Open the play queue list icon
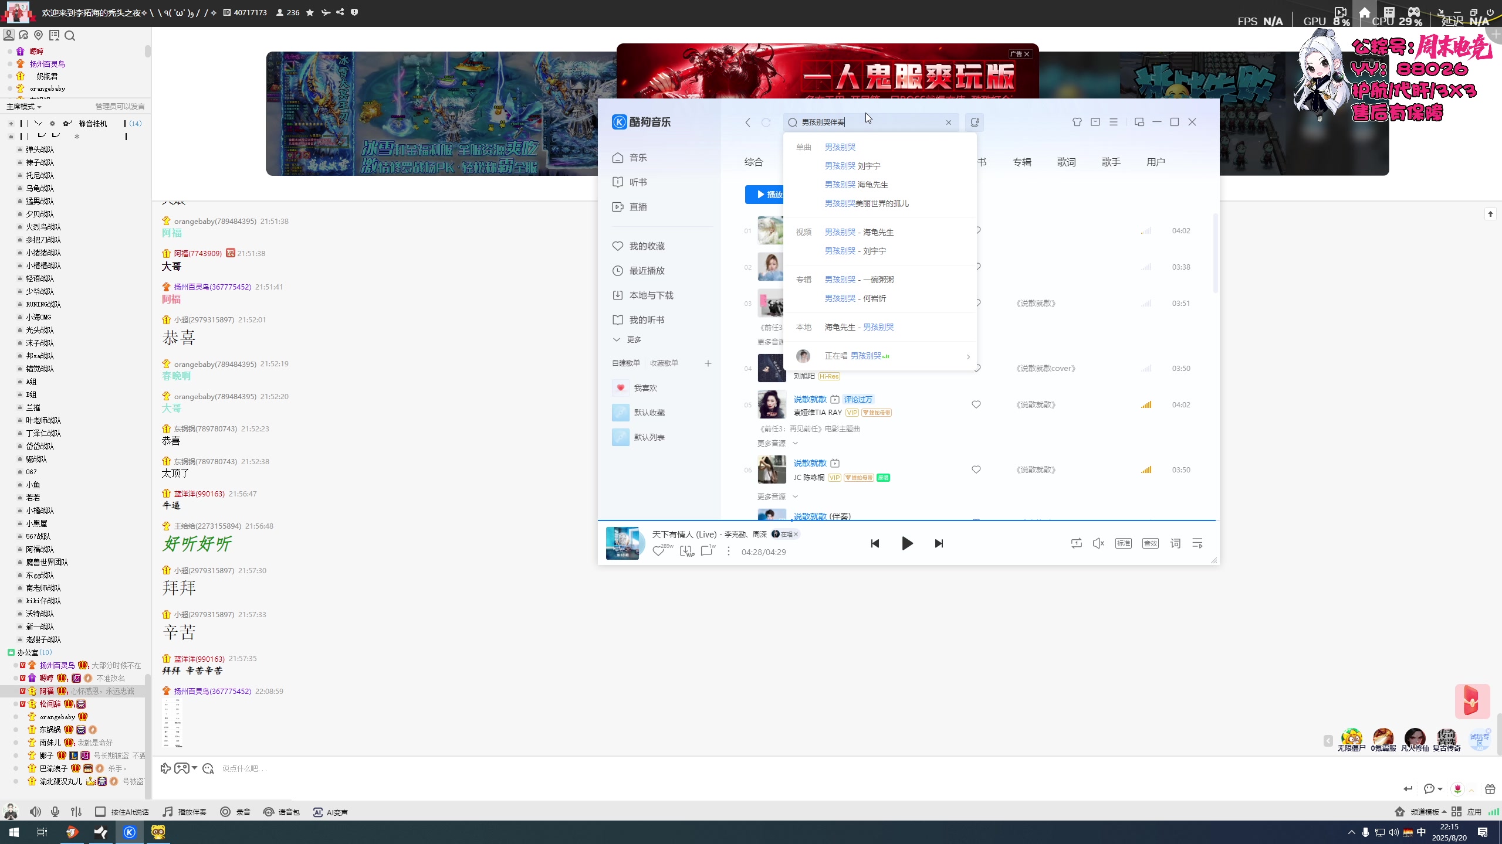1502x844 pixels. (x=1197, y=543)
